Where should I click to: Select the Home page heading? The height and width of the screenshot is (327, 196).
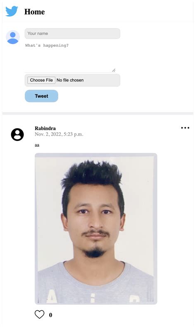pyautogui.click(x=35, y=12)
